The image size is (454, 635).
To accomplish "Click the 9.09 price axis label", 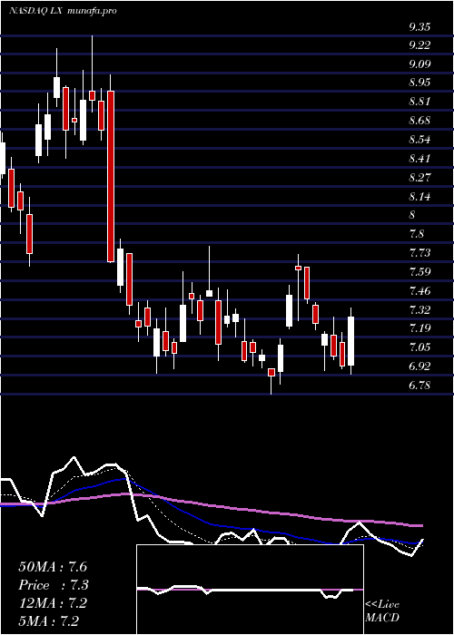I will pos(419,64).
